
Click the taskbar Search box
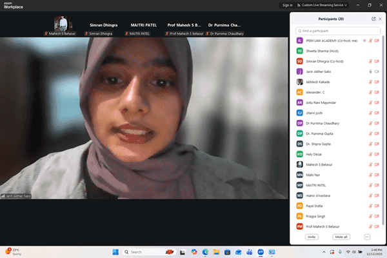(x=149, y=252)
